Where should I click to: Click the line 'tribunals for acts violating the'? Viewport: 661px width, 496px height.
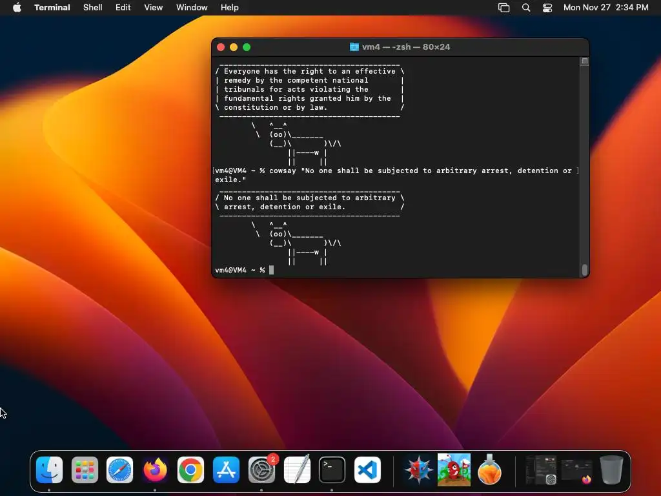coord(296,89)
